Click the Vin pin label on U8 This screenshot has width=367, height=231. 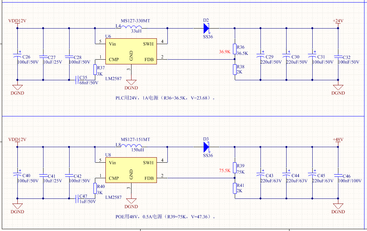112,163
